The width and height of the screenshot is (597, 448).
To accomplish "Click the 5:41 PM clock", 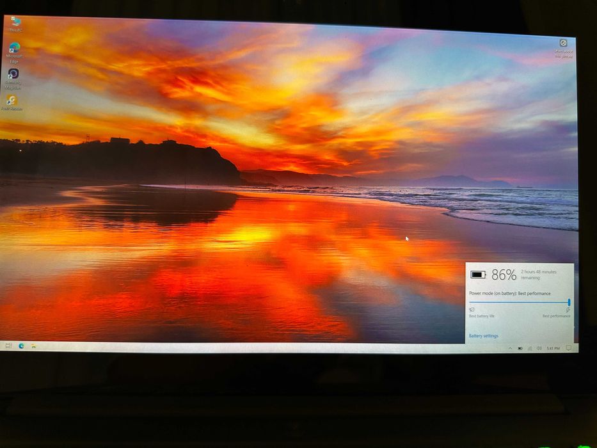I will pos(553,348).
